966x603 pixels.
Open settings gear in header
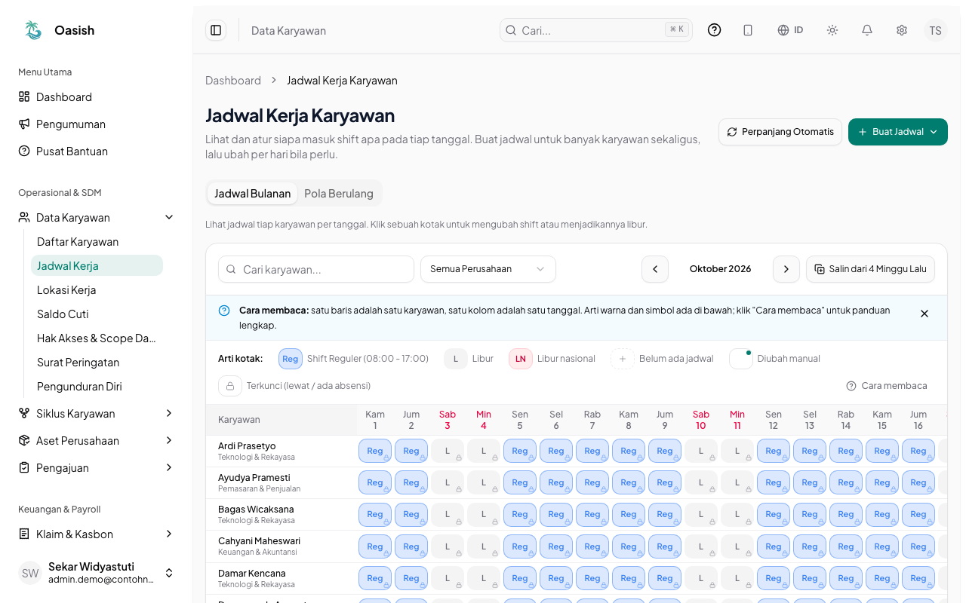tap(902, 30)
